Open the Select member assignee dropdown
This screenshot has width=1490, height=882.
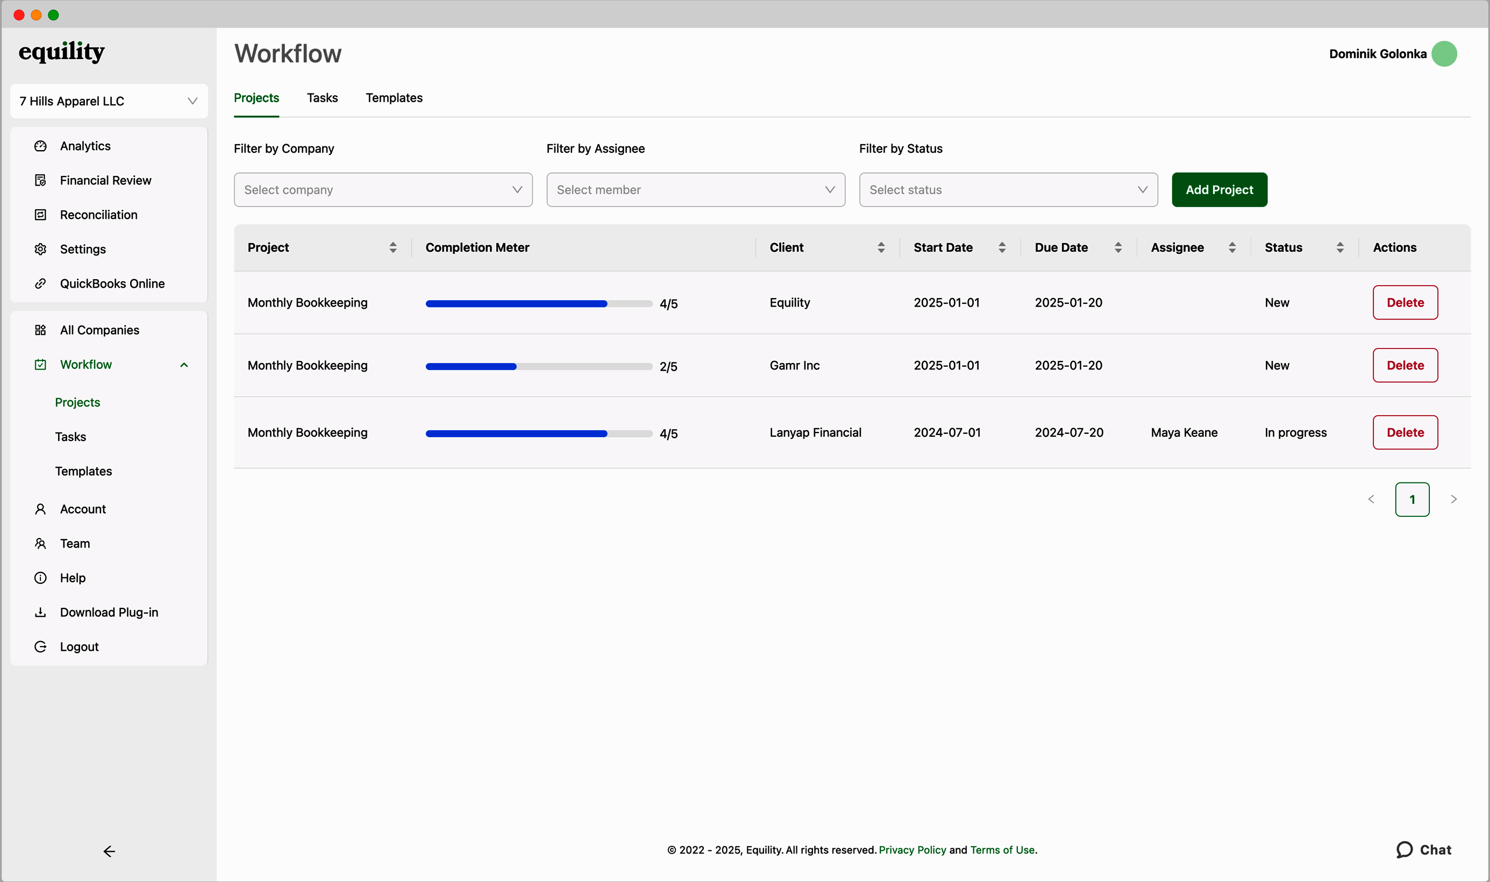pyautogui.click(x=695, y=190)
